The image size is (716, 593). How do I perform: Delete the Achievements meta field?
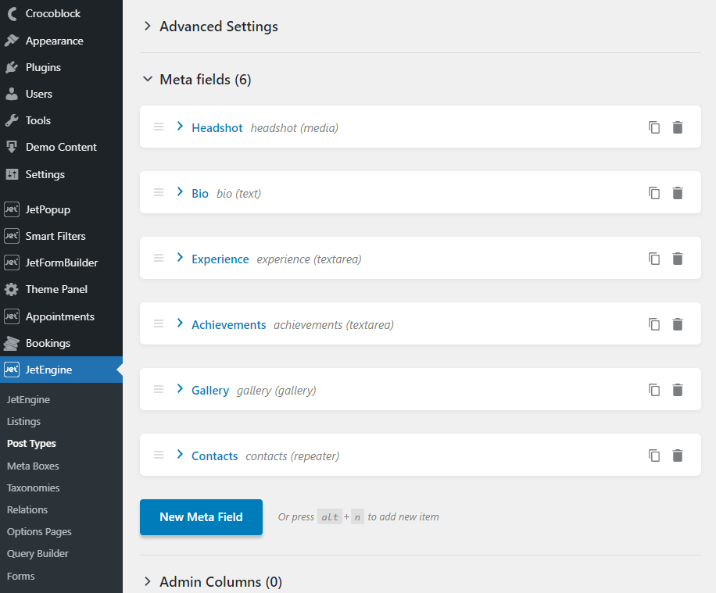click(x=678, y=324)
